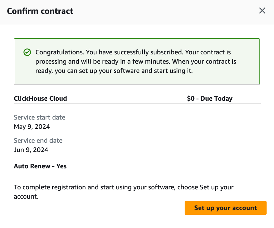Select the contract details section

137,133
